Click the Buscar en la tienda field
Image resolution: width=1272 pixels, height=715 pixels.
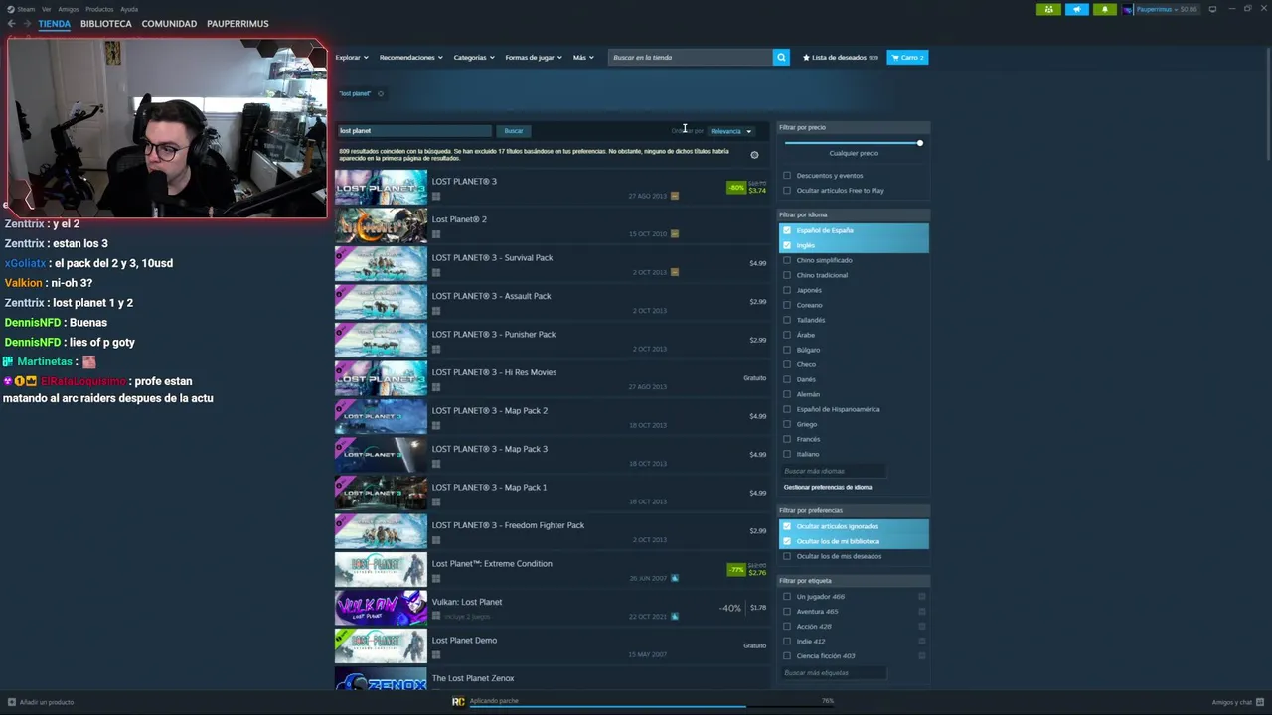click(x=691, y=57)
